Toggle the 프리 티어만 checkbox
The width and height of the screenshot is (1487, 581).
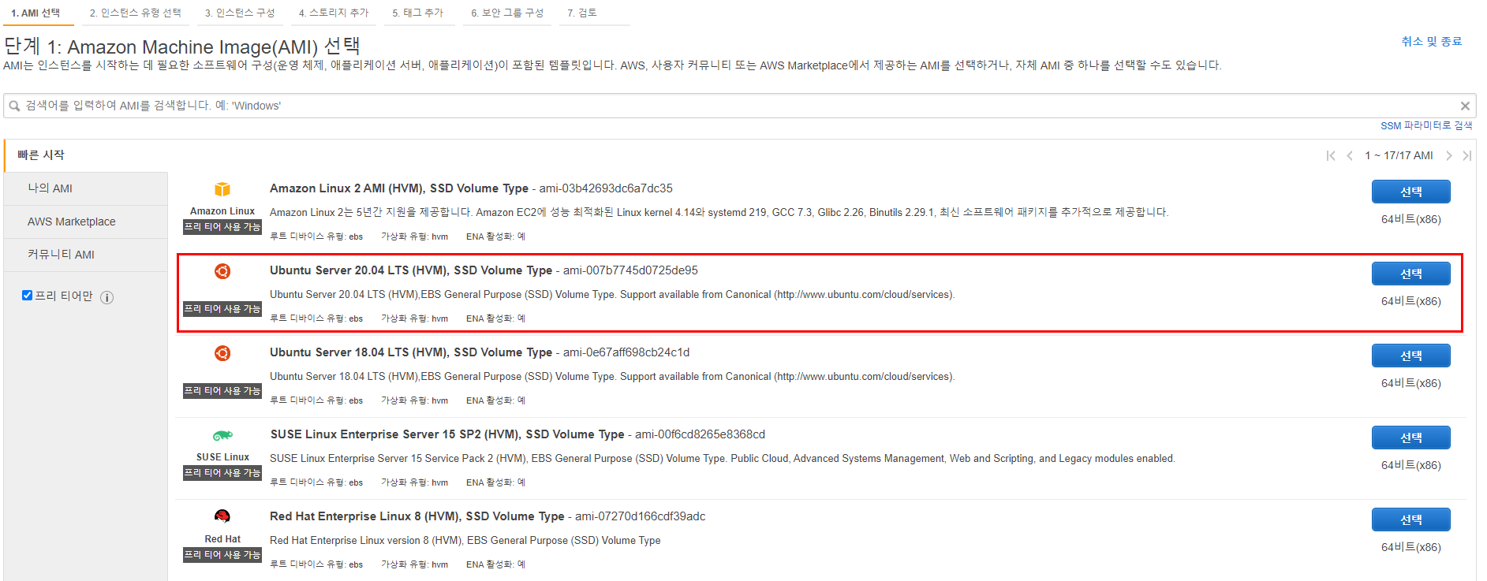28,296
